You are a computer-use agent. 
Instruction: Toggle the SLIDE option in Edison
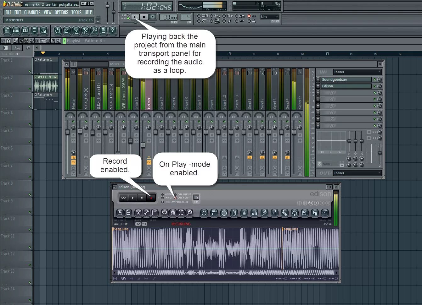tap(336, 278)
